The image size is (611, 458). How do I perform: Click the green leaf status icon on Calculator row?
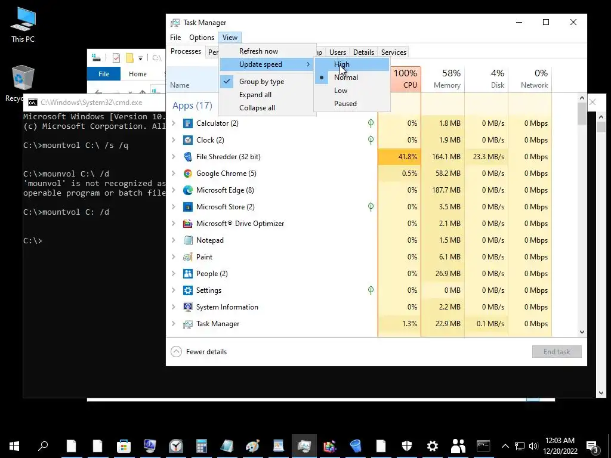tap(371, 123)
